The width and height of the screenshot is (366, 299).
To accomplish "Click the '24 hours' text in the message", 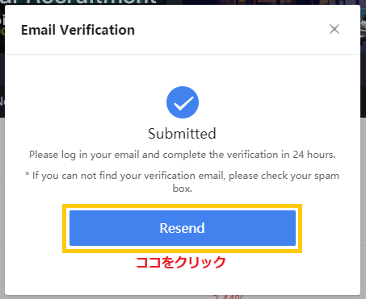I will point(314,155).
